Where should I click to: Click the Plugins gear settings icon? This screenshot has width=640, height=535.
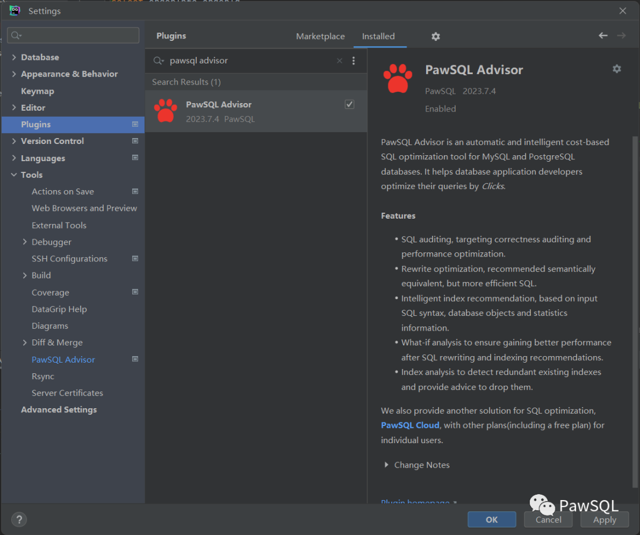tap(436, 37)
